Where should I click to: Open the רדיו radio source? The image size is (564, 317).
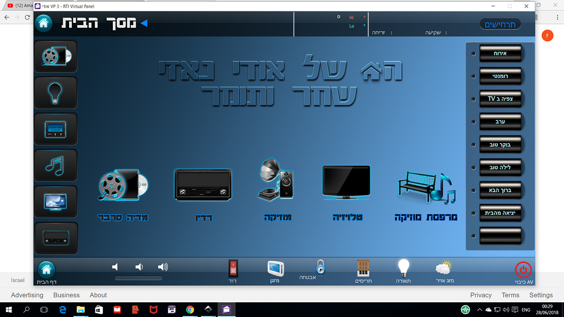point(203,184)
